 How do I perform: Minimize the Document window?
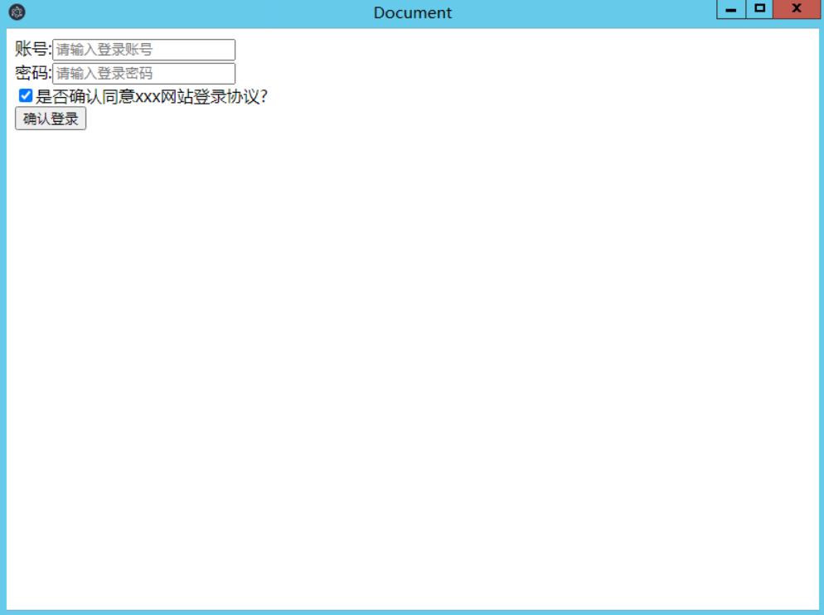[731, 9]
